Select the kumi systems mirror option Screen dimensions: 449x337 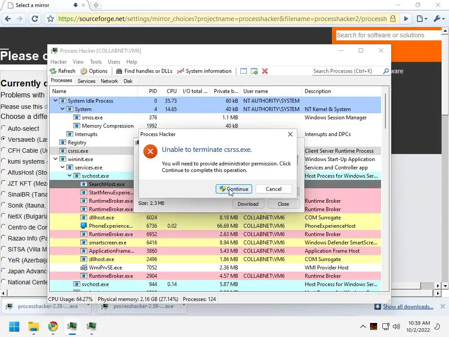(4, 161)
